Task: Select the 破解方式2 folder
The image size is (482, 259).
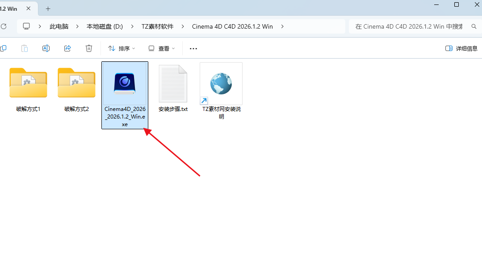Action: [76, 85]
